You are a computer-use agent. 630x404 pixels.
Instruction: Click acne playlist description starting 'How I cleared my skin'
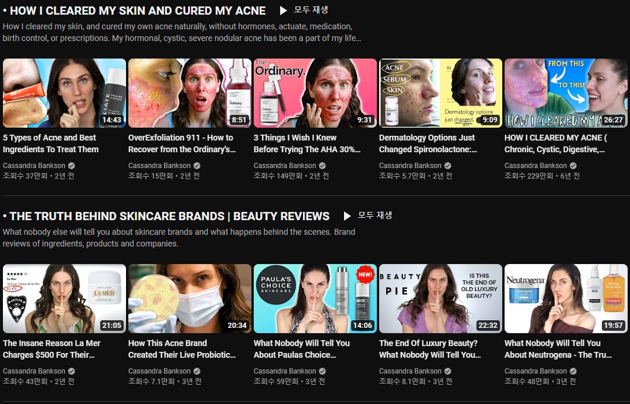point(182,32)
